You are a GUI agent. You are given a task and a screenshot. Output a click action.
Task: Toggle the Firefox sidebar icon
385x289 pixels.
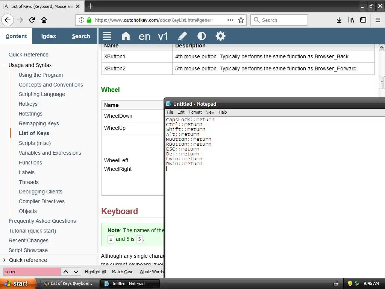tap(363, 20)
